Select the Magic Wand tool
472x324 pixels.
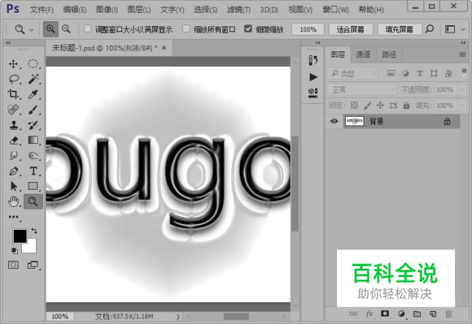tap(33, 79)
